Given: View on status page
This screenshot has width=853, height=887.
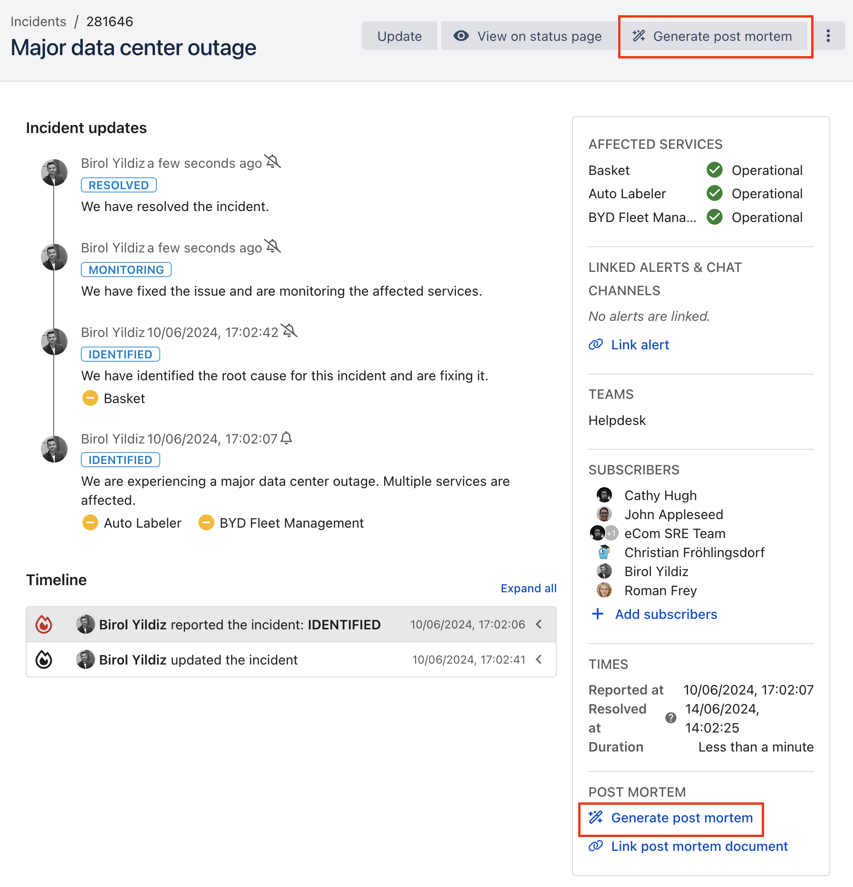Looking at the screenshot, I should coord(528,36).
